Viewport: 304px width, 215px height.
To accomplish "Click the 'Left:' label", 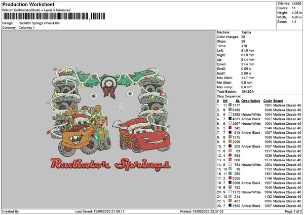I will 220,50.
